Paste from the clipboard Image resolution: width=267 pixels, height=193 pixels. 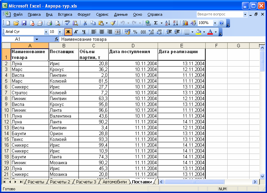point(101,23)
